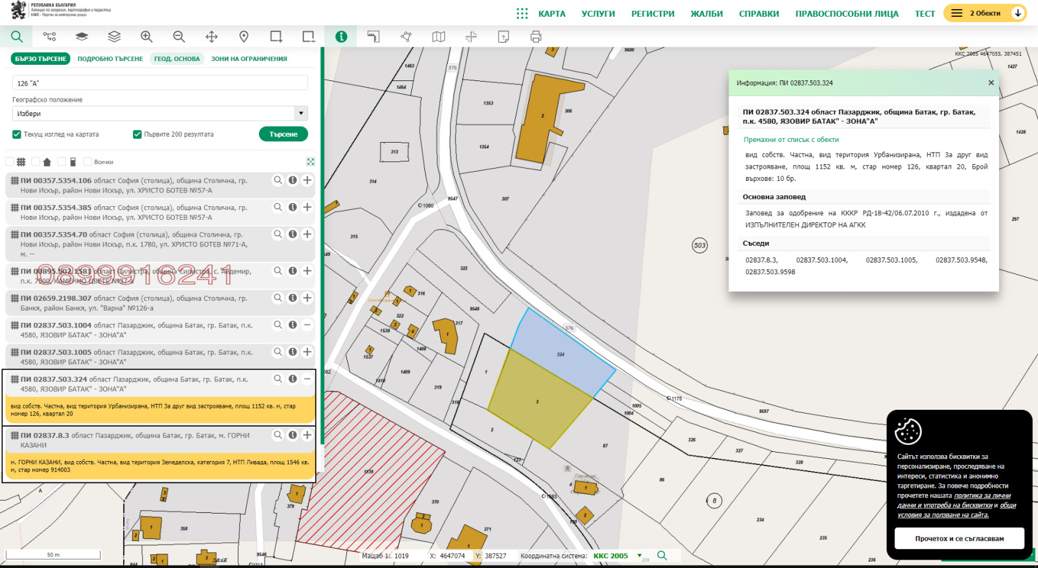Switch to 'ПОДРОБНО ТЪРСЕНЕ' tab
The height and width of the screenshot is (568, 1038).
click(x=110, y=59)
